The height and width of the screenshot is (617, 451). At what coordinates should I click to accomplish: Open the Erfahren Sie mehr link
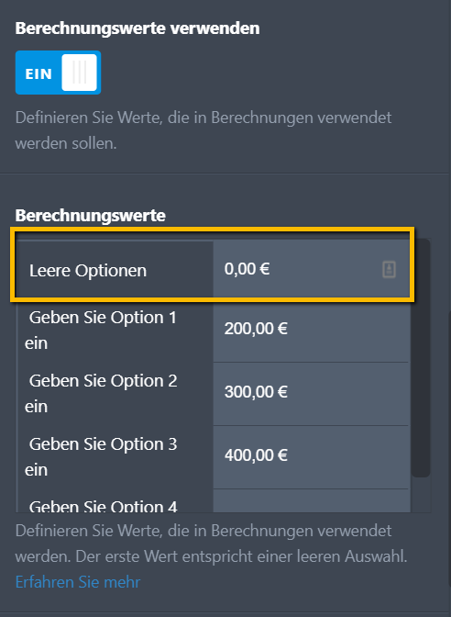click(x=78, y=582)
